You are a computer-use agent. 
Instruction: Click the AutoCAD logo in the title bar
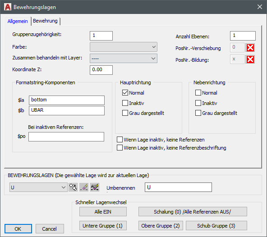click(8, 7)
